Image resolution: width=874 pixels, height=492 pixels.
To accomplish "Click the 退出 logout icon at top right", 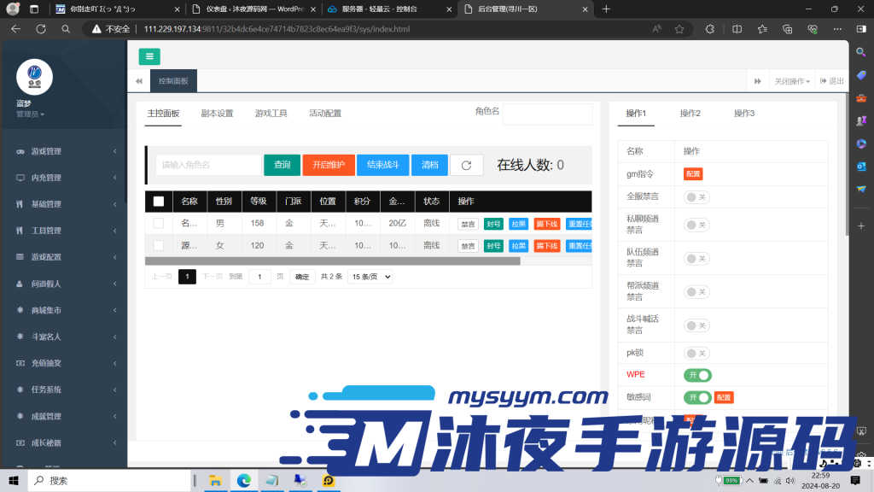I will tap(825, 80).
